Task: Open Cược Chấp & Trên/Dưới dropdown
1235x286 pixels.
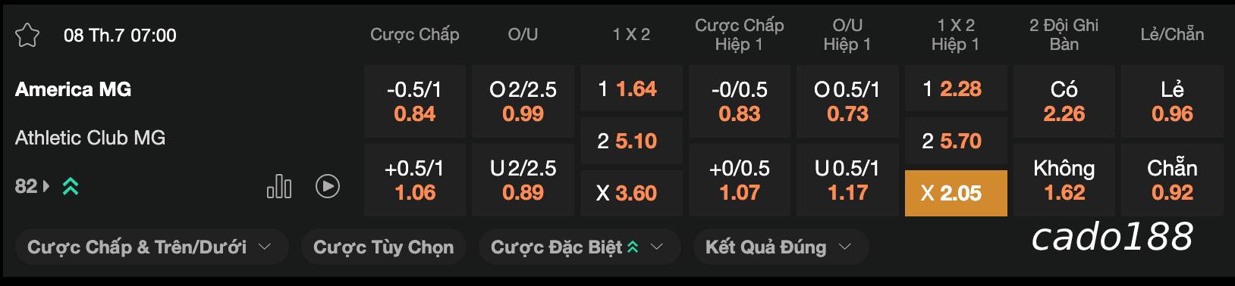Action: coord(150,247)
